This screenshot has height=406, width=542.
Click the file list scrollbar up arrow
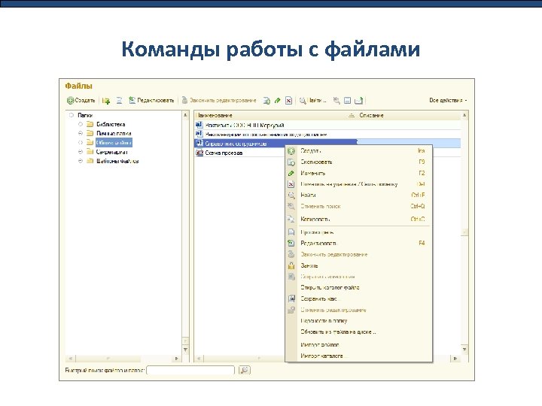point(464,115)
